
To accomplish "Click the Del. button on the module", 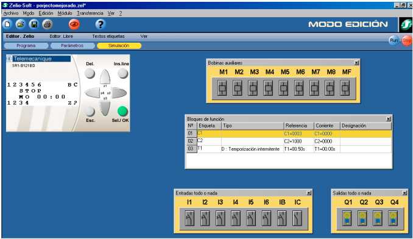I will coord(90,74).
